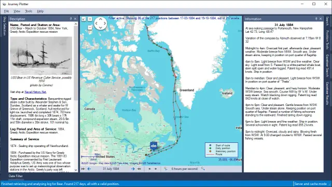
Task: Increase animation speed icon
Action: [203, 169]
